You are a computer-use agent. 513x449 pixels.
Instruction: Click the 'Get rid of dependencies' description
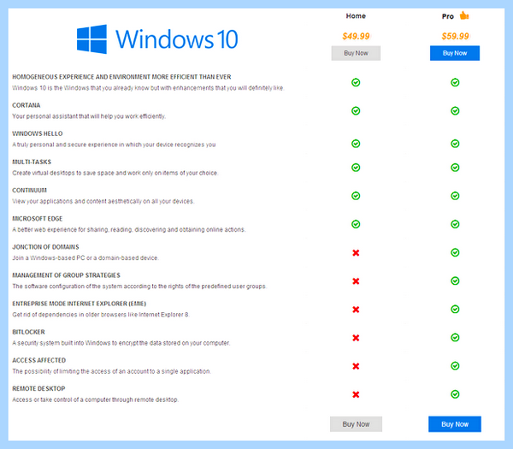coord(101,315)
